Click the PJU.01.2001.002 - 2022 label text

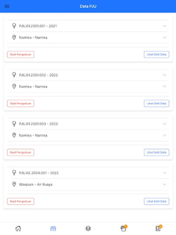38,75
